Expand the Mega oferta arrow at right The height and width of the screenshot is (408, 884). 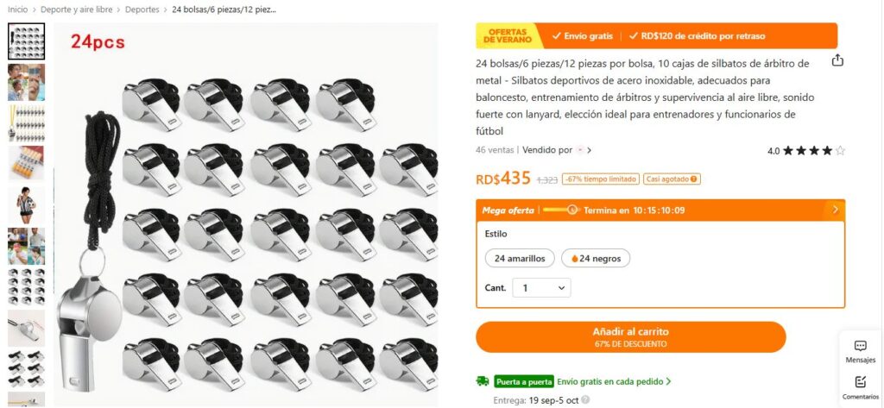point(835,210)
